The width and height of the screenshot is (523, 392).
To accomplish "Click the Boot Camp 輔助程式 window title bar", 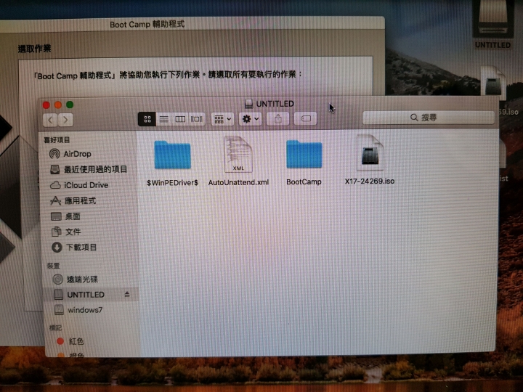I will click(192, 25).
